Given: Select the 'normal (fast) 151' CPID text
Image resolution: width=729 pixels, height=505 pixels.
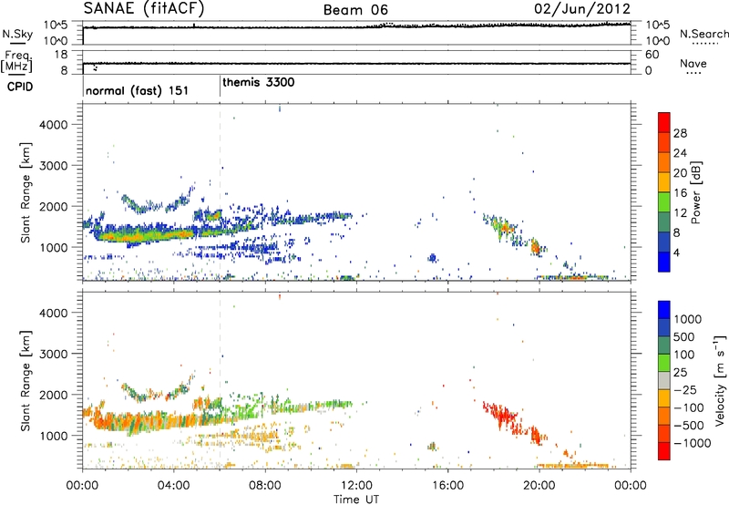Looking at the screenshot, I should coord(138,90).
